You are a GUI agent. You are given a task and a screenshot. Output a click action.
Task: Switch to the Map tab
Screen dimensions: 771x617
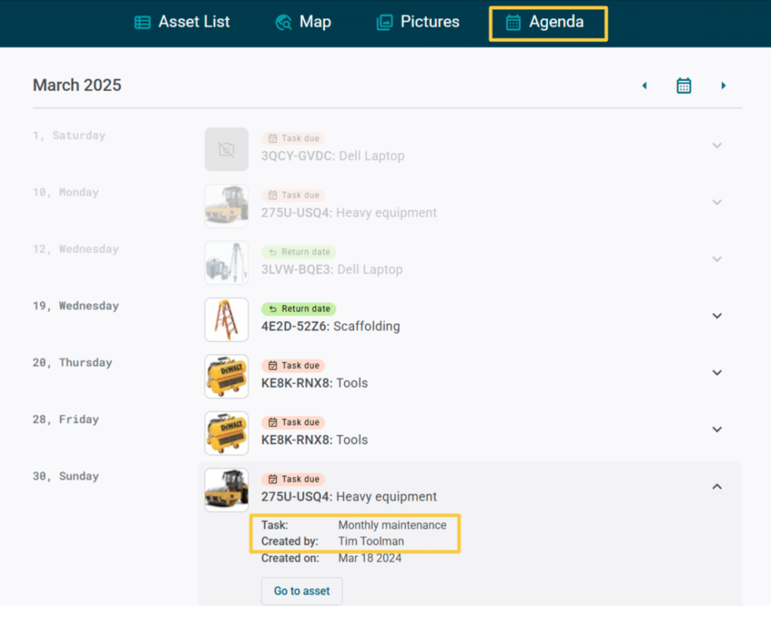coord(303,22)
